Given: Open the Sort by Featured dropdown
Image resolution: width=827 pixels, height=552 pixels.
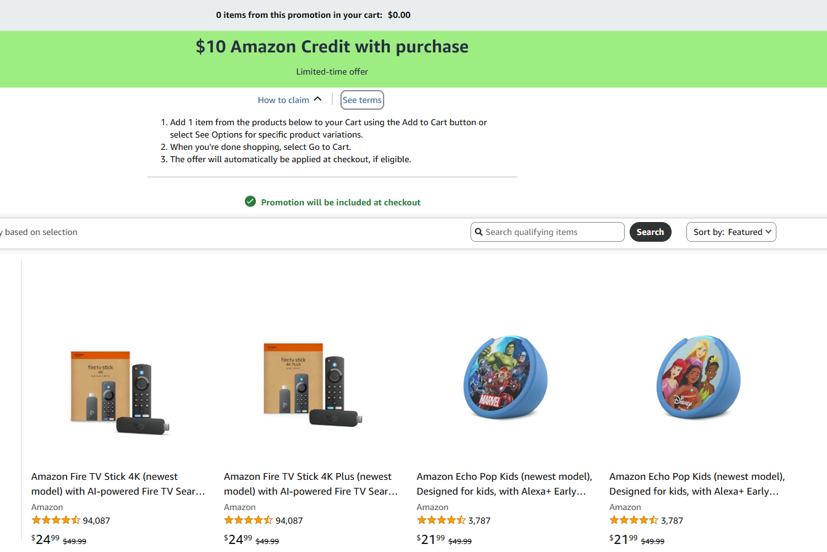Looking at the screenshot, I should pos(731,233).
